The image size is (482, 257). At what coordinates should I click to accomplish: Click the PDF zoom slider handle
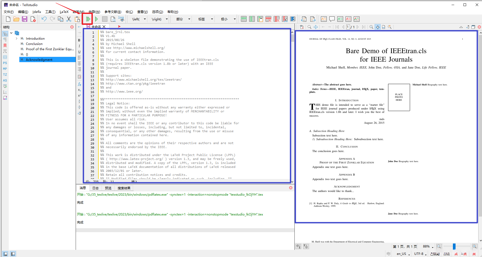[x=454, y=246]
